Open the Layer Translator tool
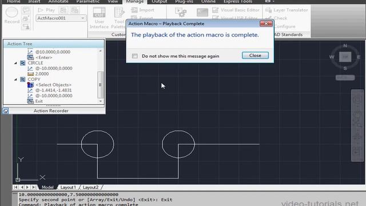 tap(287, 10)
